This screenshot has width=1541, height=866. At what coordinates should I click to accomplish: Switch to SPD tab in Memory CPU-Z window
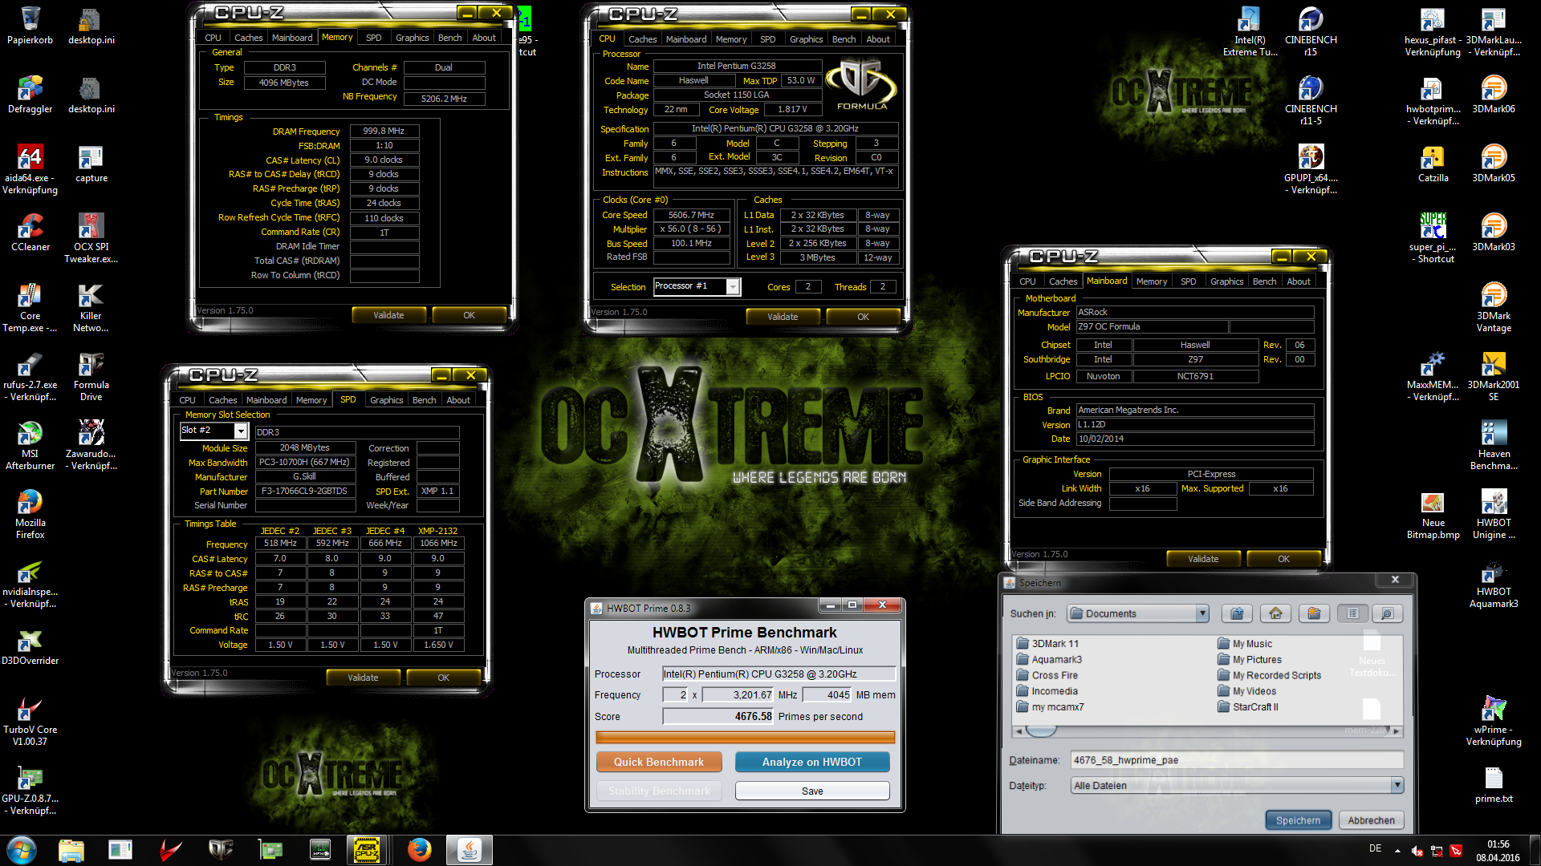pyautogui.click(x=374, y=38)
